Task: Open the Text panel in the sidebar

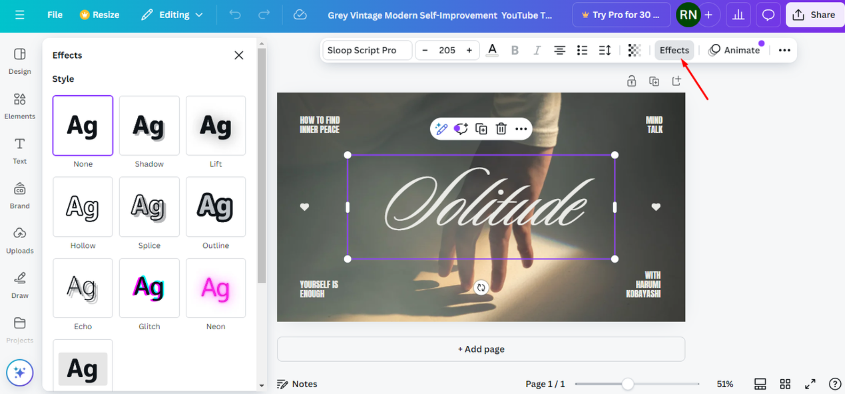Action: point(19,150)
